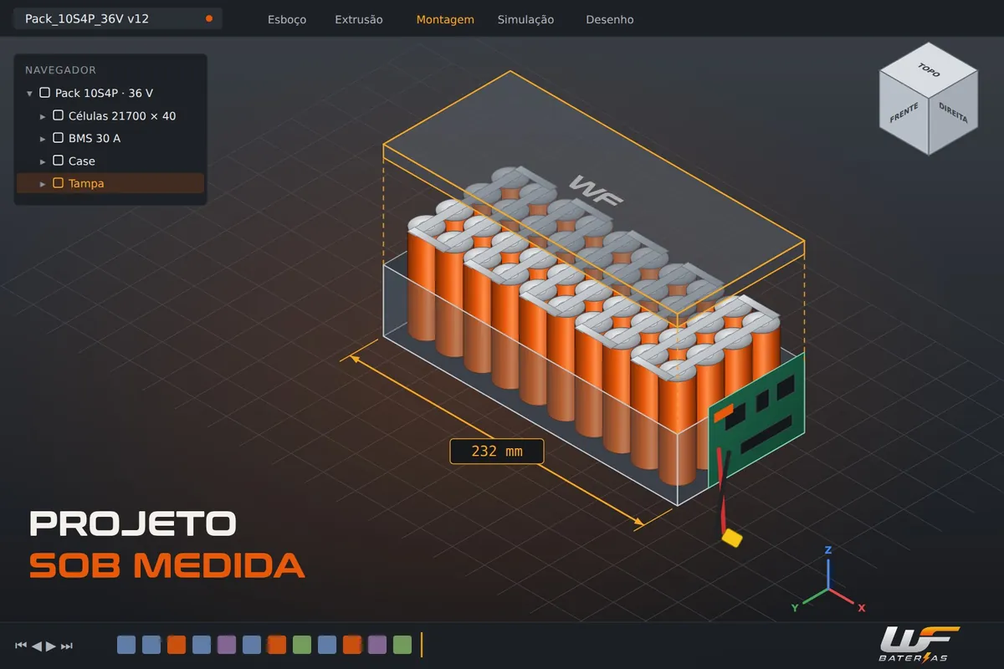Viewport: 1004px width, 669px height.
Task: Expand the Case node
Action: click(x=44, y=161)
